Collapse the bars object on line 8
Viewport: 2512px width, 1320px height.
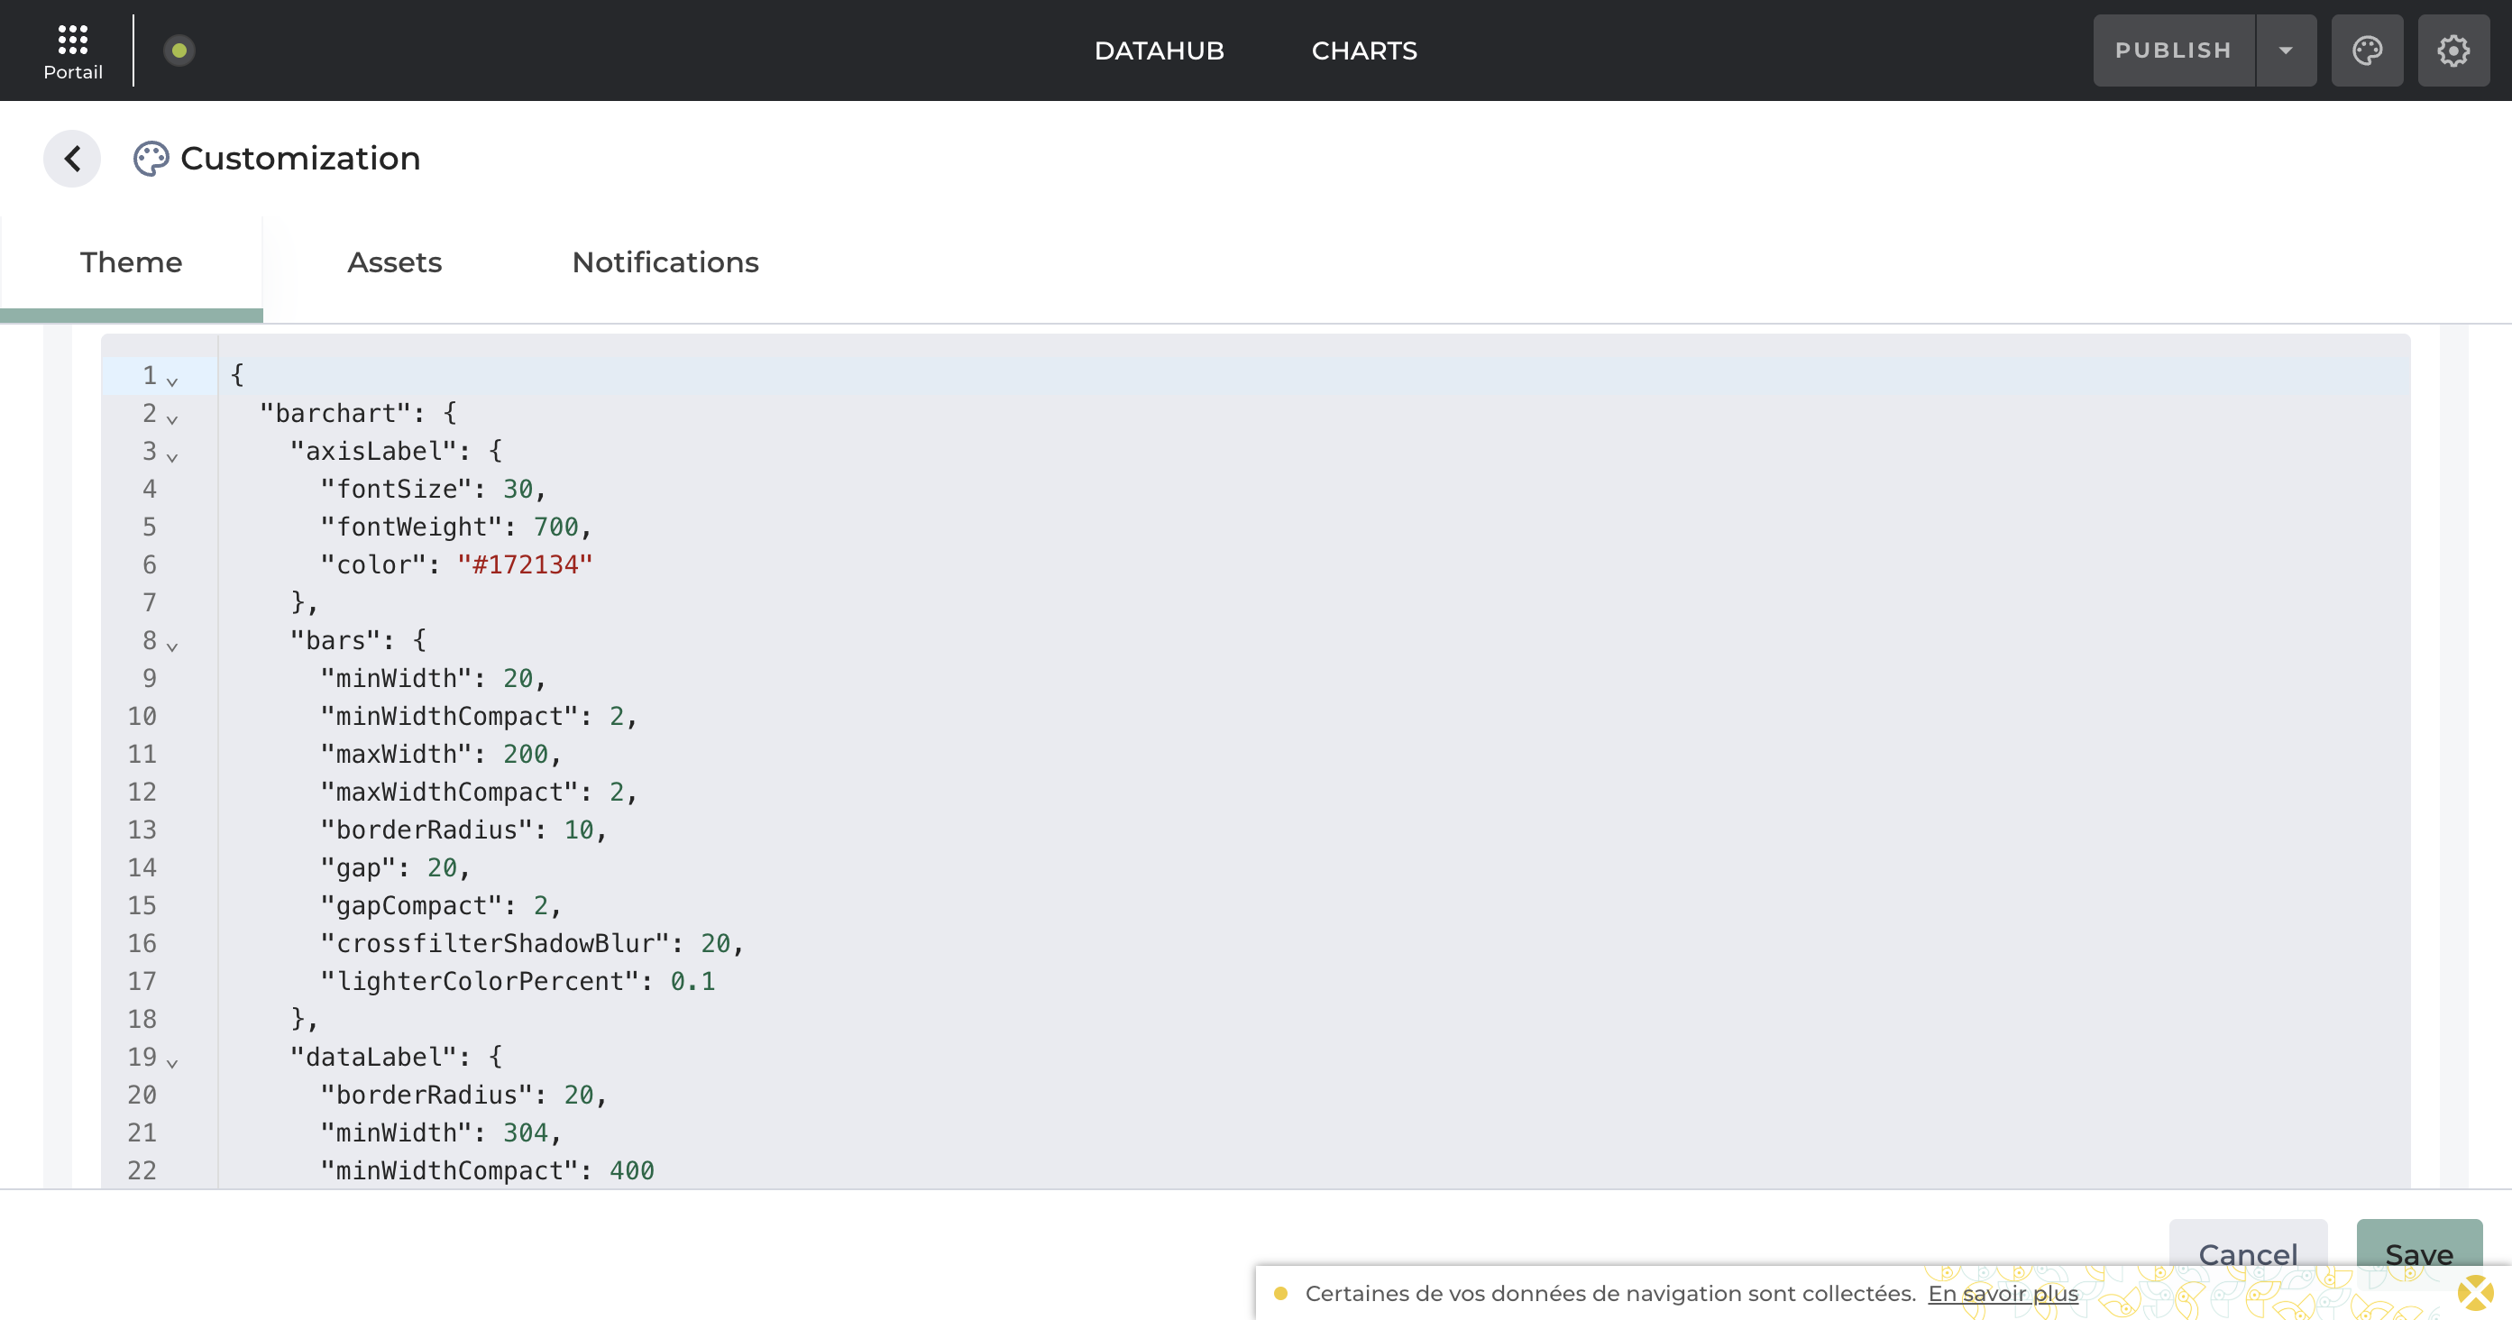(172, 646)
